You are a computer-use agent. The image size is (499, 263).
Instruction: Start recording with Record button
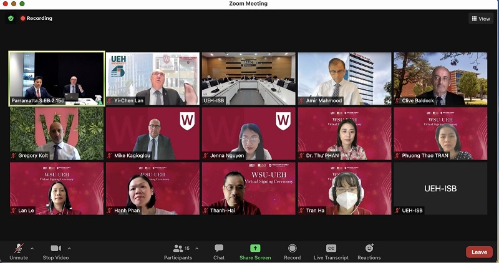[292, 252]
